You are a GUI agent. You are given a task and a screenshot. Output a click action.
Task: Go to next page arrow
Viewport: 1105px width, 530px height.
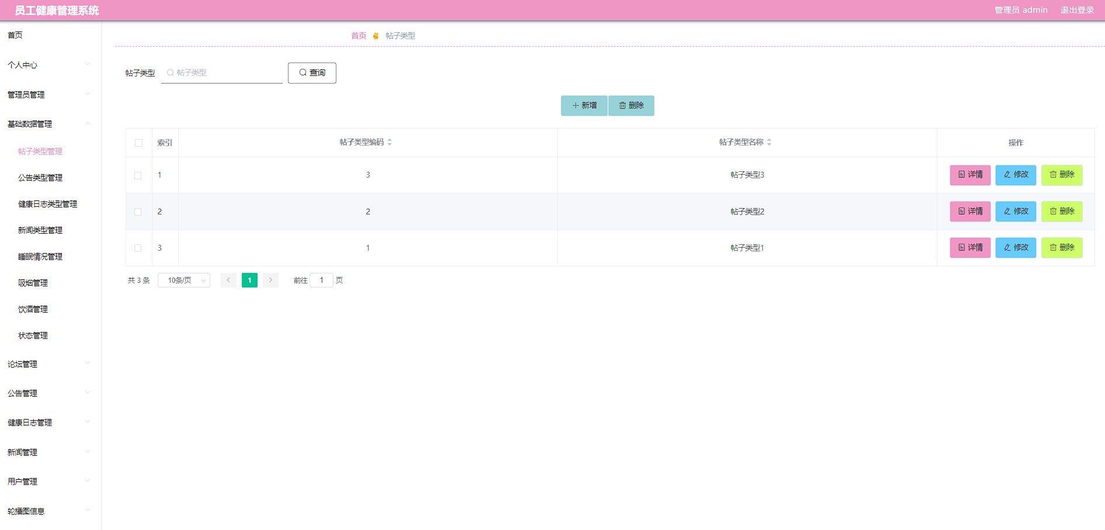(270, 280)
